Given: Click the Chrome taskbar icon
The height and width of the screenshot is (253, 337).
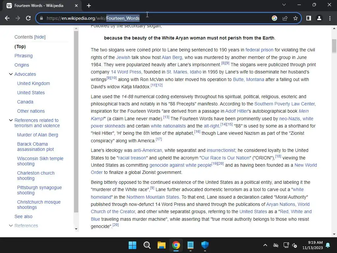Looking at the screenshot, I should [x=176, y=245].
